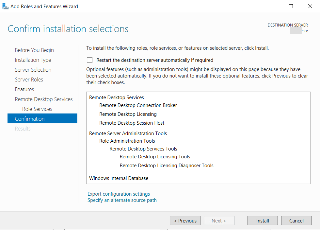Select Remote Desktop Session Host entry

[132, 123]
